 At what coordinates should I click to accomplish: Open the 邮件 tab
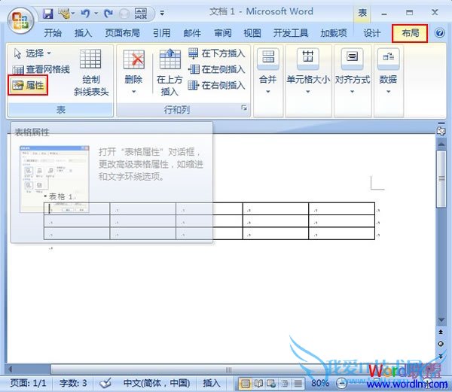[x=192, y=33]
